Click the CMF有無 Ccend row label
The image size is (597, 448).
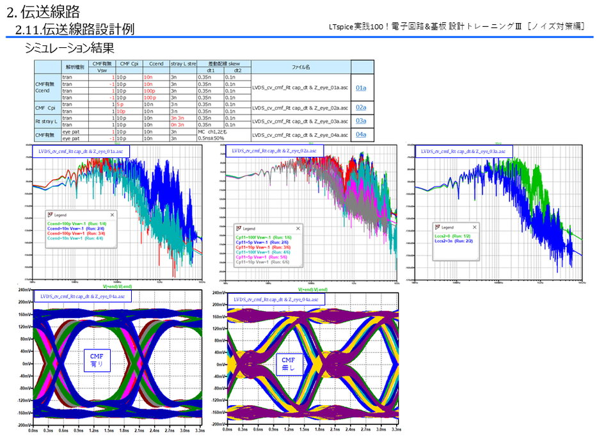47,87
